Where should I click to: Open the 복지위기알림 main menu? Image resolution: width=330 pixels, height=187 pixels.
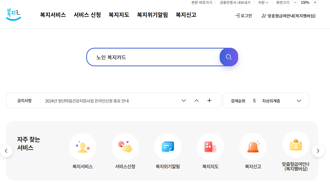(152, 15)
